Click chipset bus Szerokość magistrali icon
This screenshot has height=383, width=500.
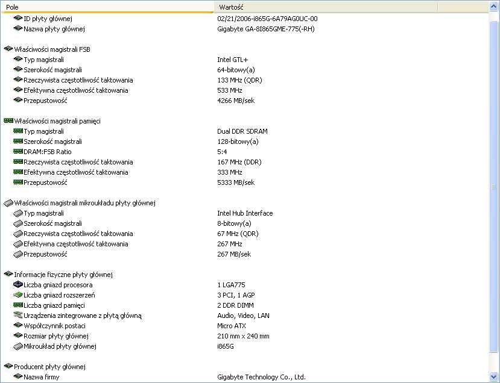pos(18,223)
